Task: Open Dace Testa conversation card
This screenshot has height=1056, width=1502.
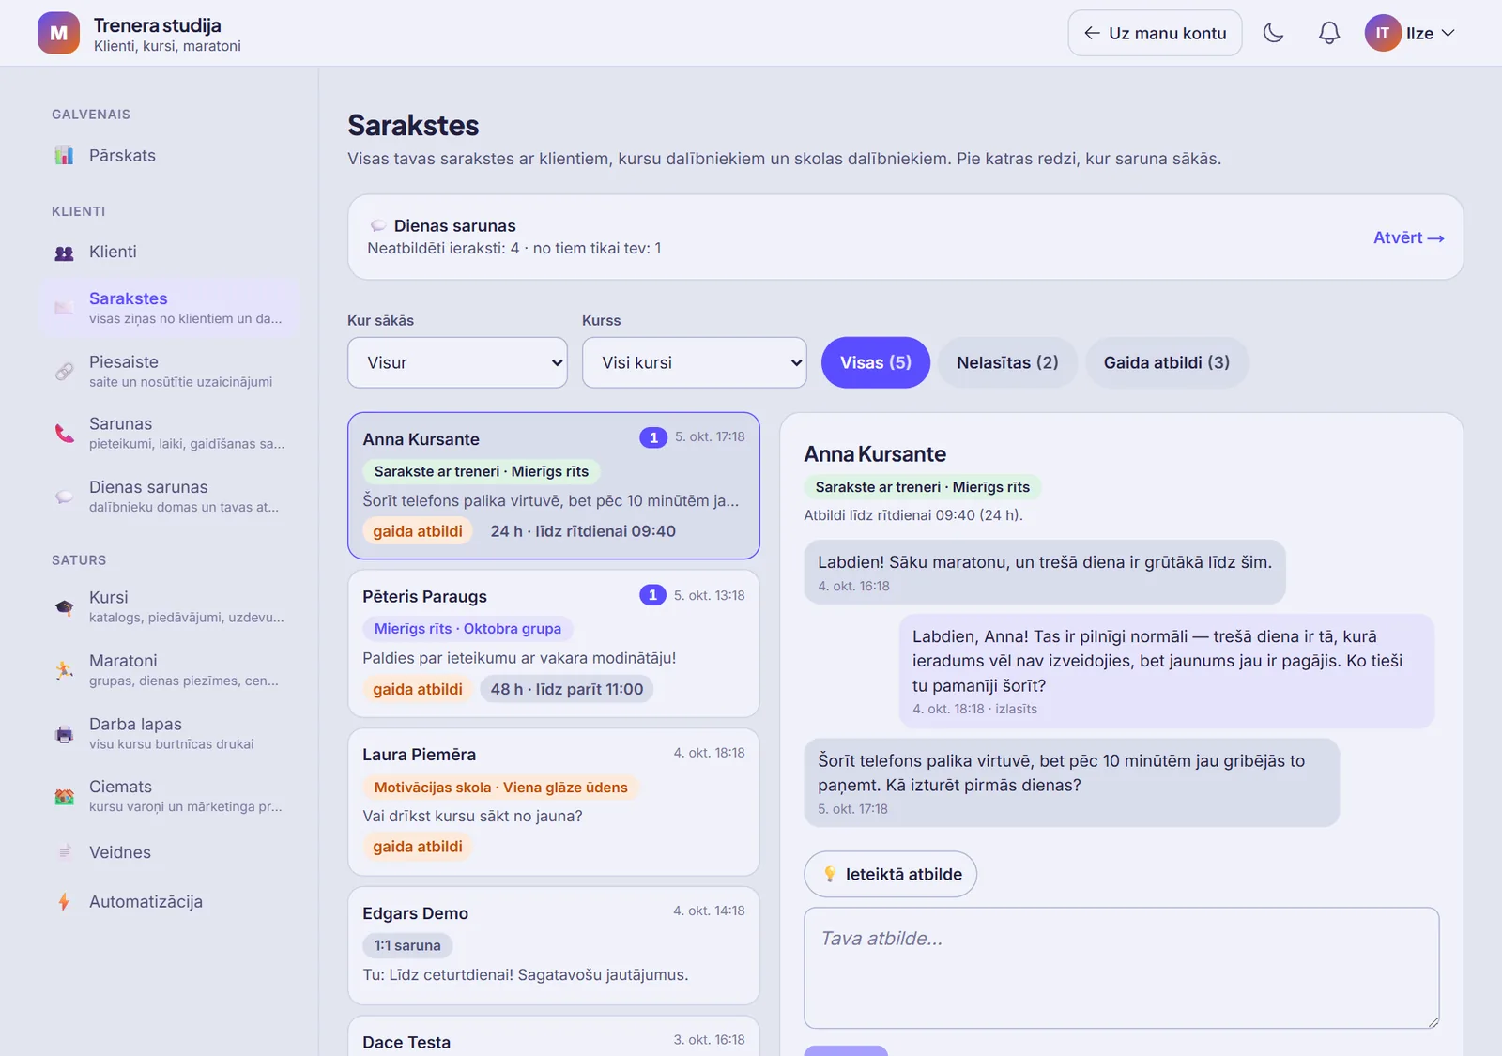Action: tap(554, 1037)
